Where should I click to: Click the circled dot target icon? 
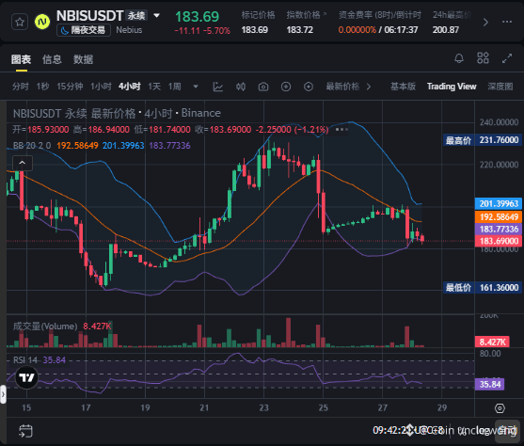(x=309, y=87)
